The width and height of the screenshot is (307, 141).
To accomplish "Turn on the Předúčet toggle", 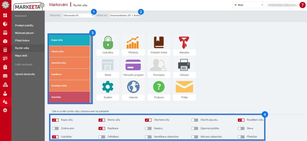I will (241, 137).
